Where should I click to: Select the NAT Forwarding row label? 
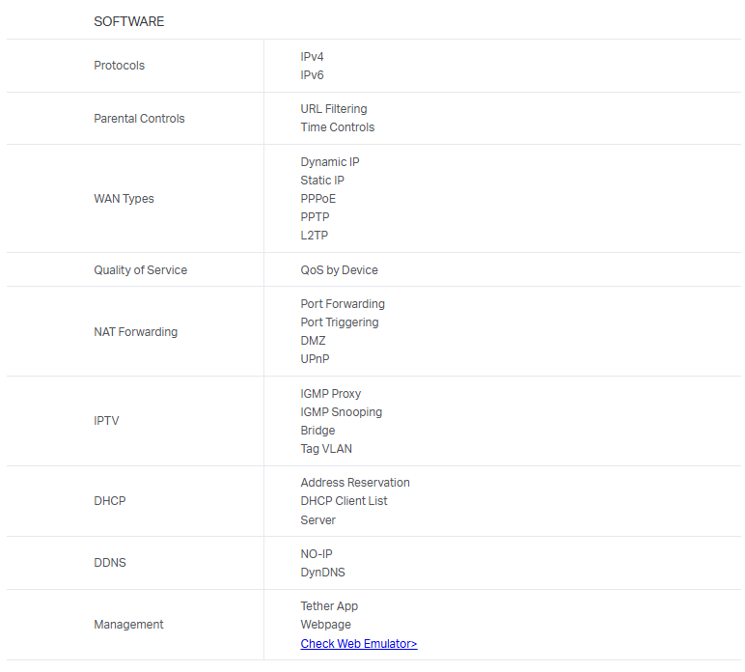point(135,332)
